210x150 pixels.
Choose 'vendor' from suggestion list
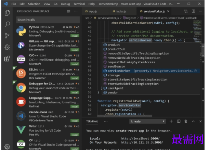(x=151, y=92)
